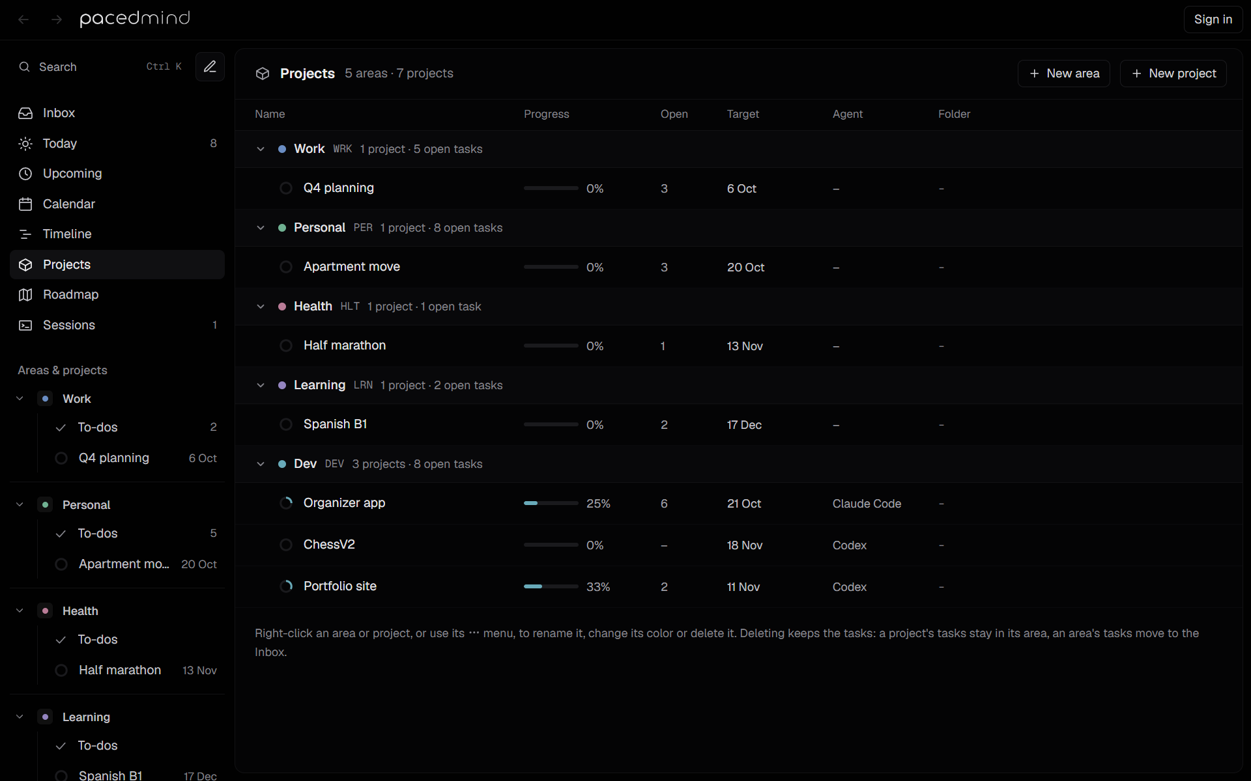1251x781 pixels.
Task: Toggle Q4 planning circle in sidebar
Action: (x=61, y=458)
